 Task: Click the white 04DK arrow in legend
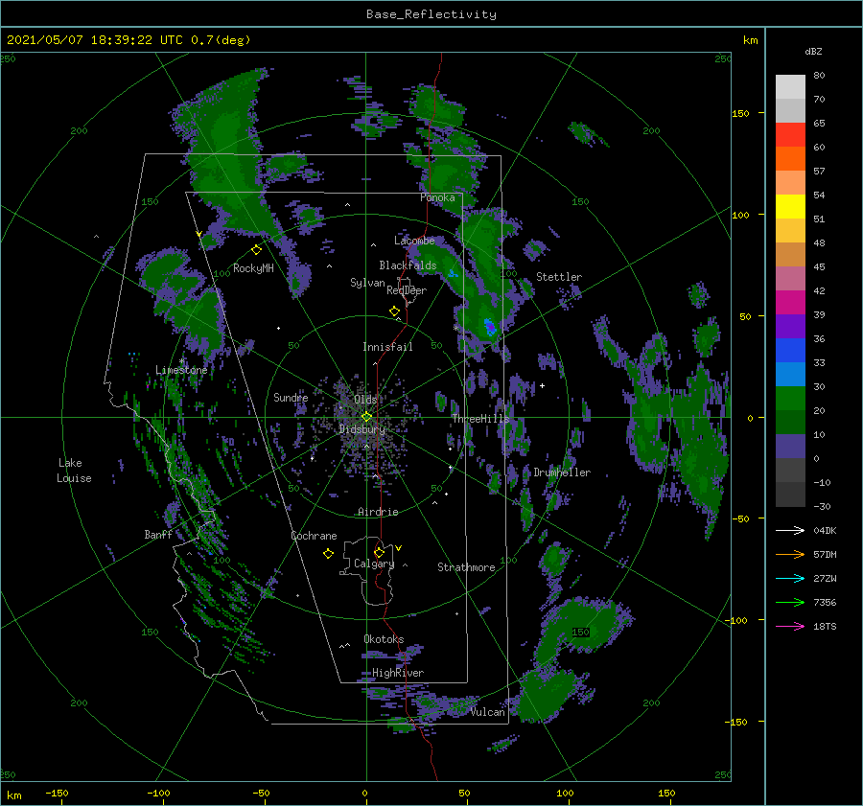tap(790, 531)
